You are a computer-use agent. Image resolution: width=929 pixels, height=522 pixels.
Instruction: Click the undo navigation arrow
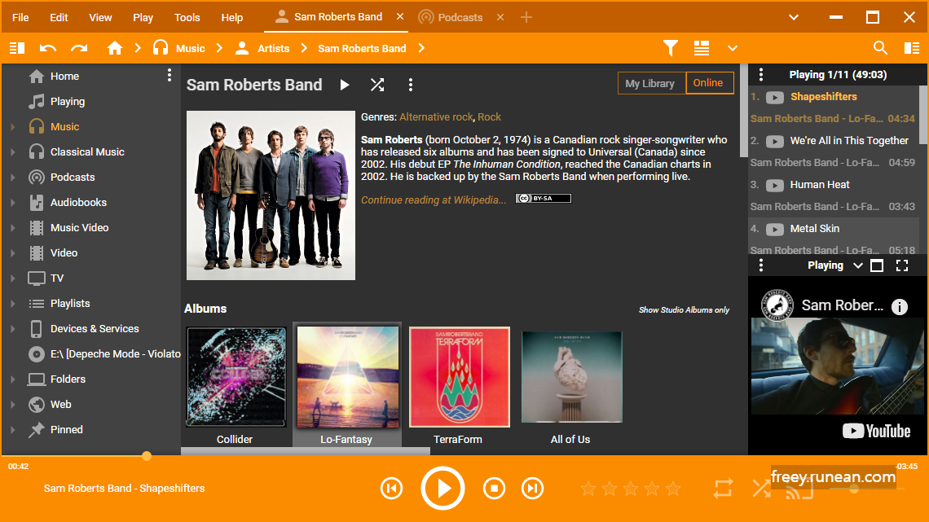47,48
